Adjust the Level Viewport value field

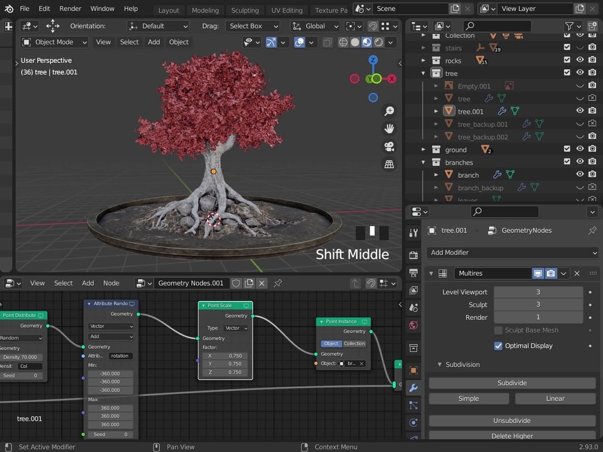coord(538,292)
